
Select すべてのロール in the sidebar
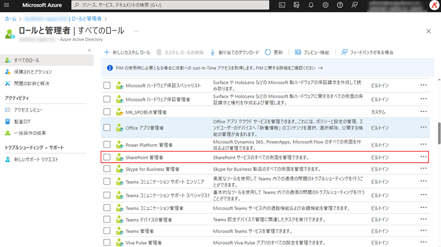click(47, 60)
